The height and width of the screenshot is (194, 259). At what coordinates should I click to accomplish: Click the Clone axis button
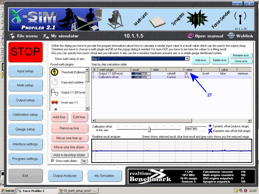point(241,61)
